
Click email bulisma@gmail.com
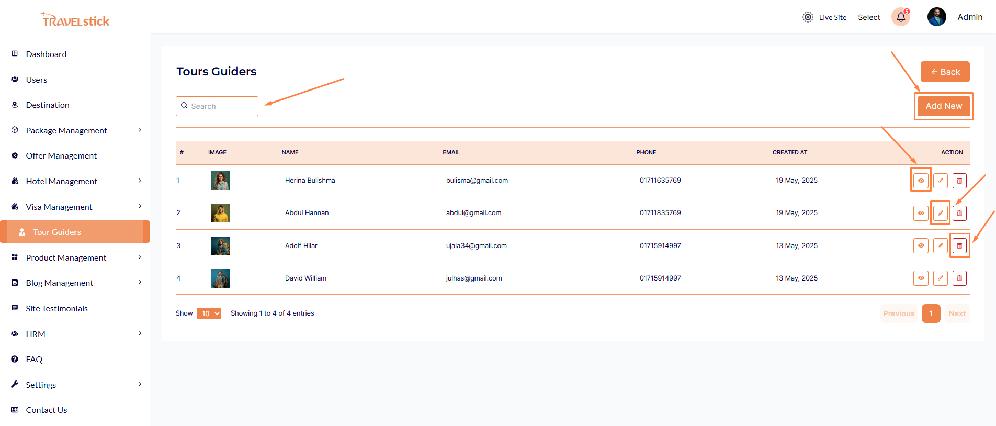(x=477, y=181)
